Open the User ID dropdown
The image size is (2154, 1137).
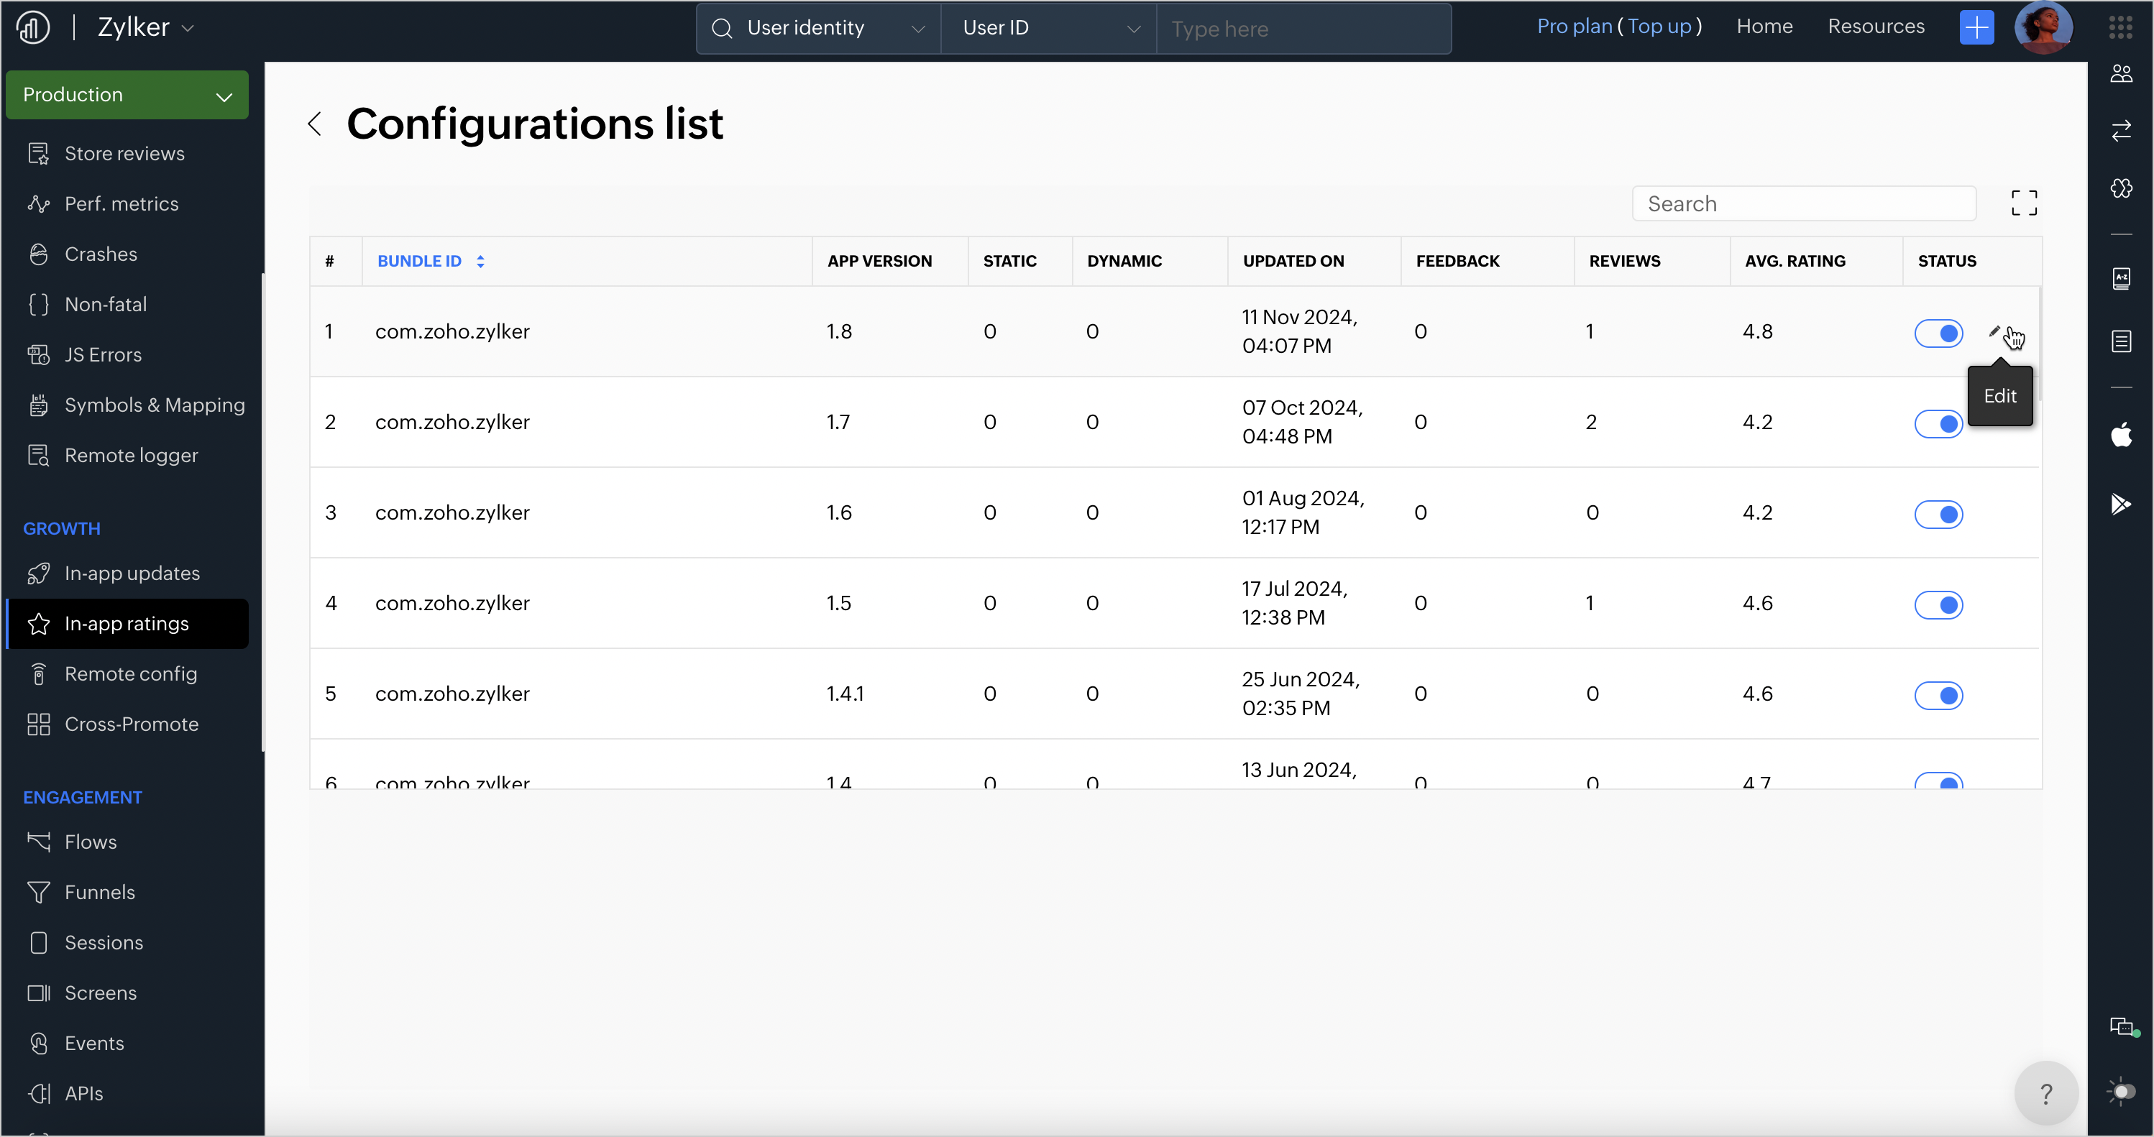(1050, 29)
